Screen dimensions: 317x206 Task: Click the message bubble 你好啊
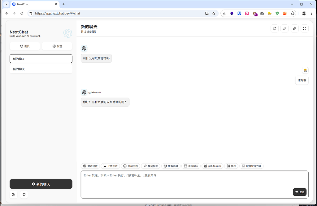point(302,80)
